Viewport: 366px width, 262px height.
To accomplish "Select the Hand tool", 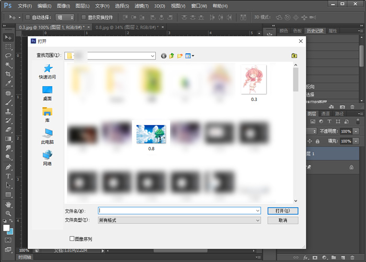I will pyautogui.click(x=8, y=204).
